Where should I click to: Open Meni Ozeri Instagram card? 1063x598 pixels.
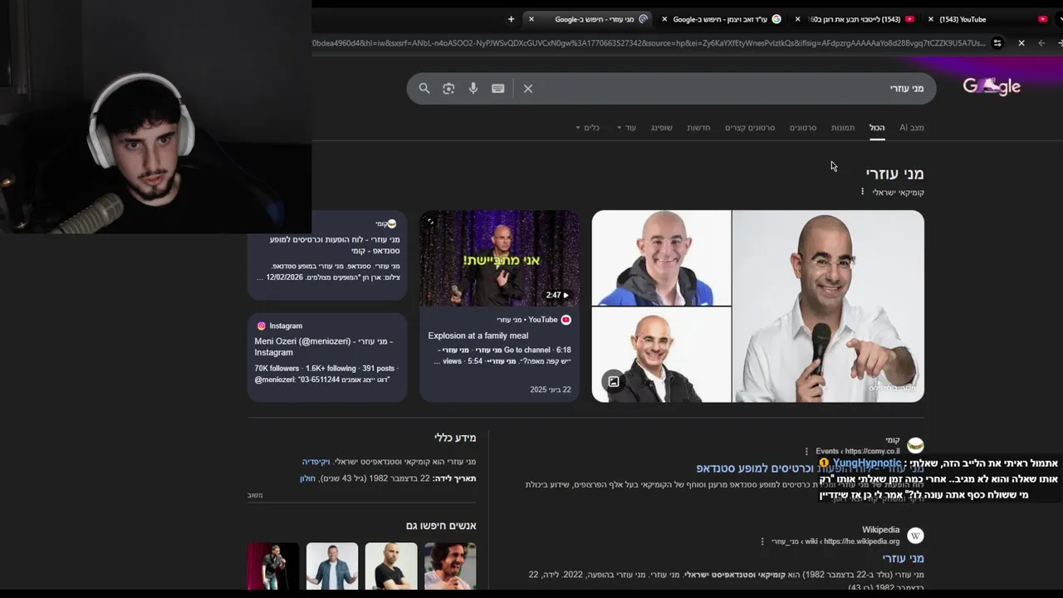pyautogui.click(x=327, y=357)
